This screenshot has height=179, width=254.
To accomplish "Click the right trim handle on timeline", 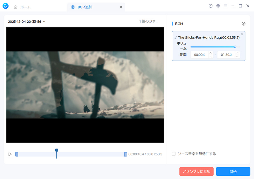I will click(126, 154).
